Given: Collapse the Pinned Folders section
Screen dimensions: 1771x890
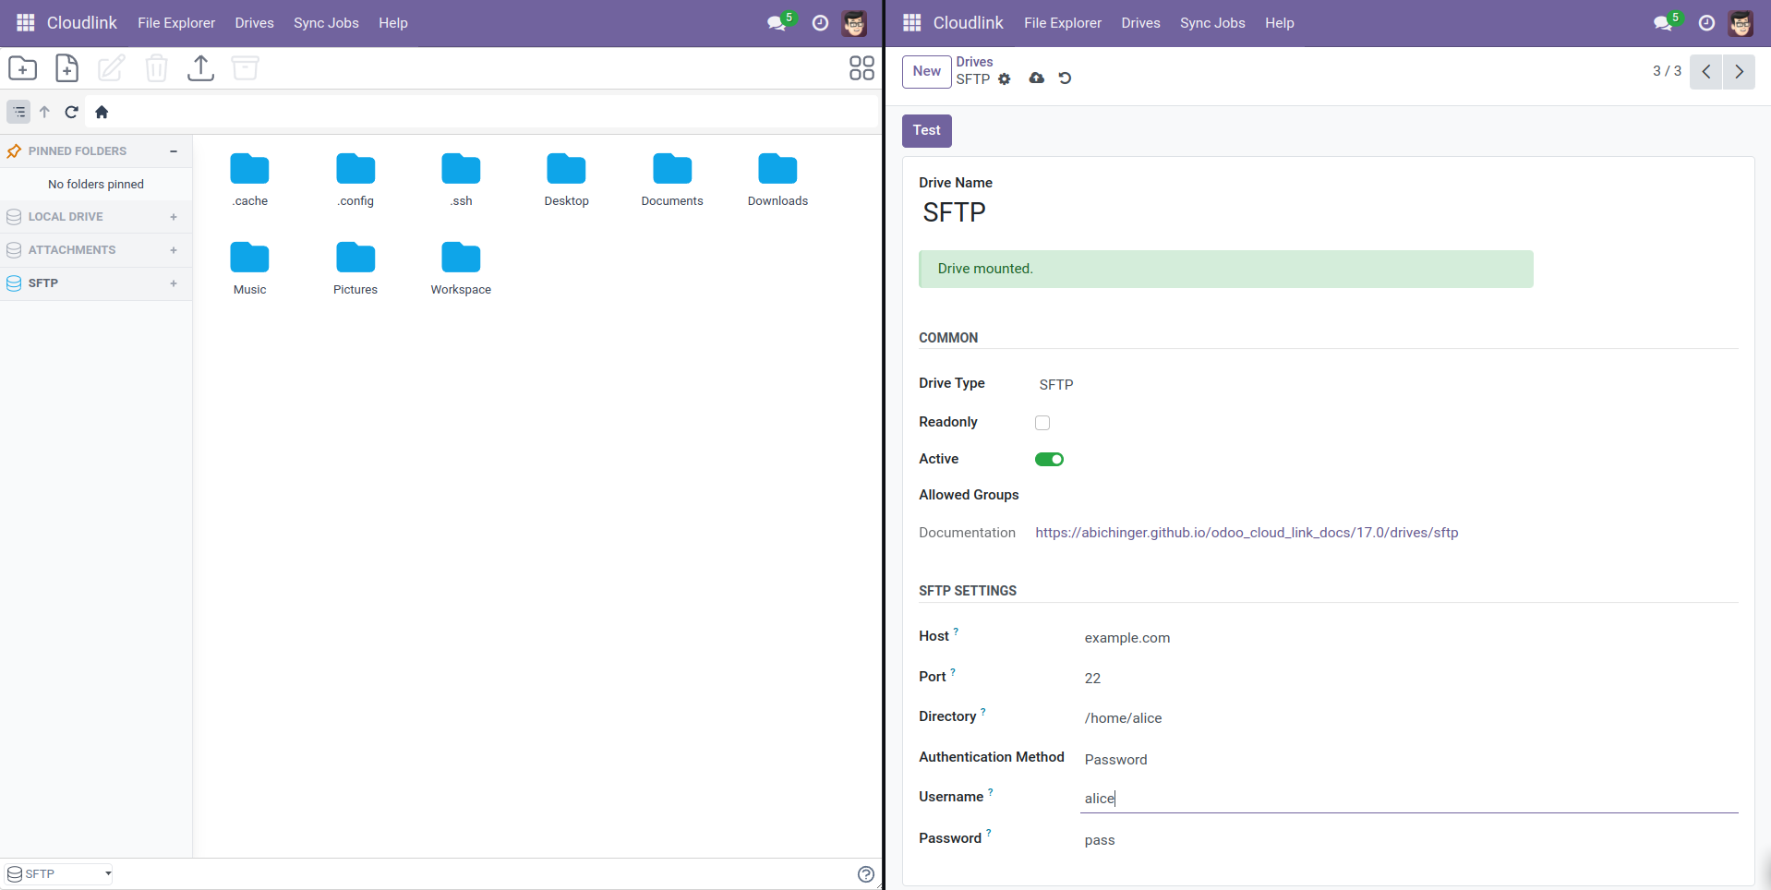Looking at the screenshot, I should (x=173, y=151).
